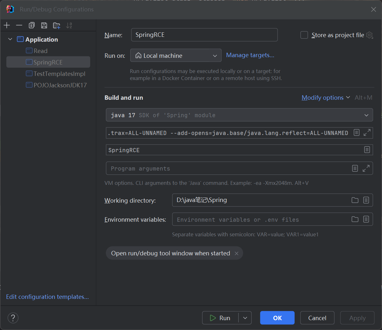Image resolution: width=382 pixels, height=330 pixels.
Task: Click the Remove Configuration minus icon
Action: (19, 25)
